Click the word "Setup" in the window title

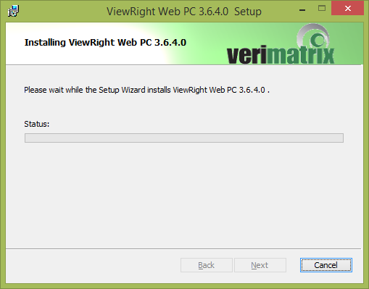tap(248, 12)
